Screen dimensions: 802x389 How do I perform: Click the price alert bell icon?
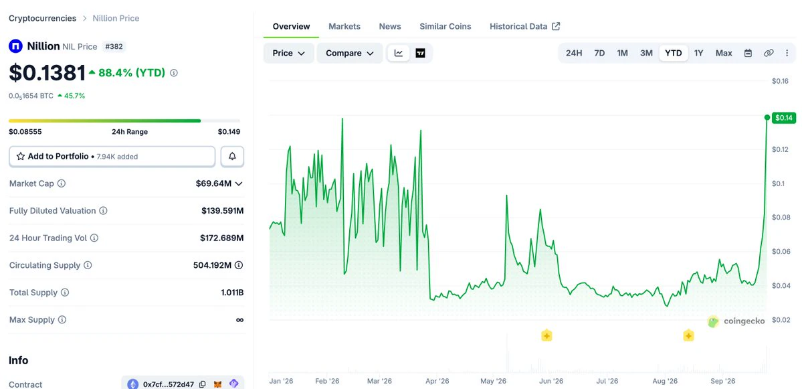(232, 156)
